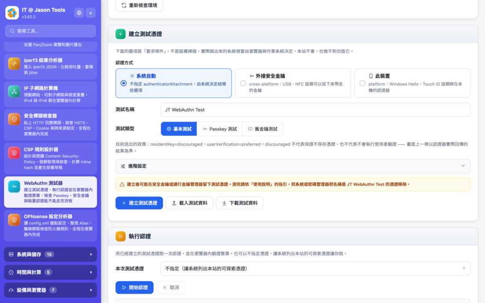Focus the 搜尋工具 search field
Image resolution: width=485 pixels, height=303 pixels.
pyautogui.click(x=50, y=31)
